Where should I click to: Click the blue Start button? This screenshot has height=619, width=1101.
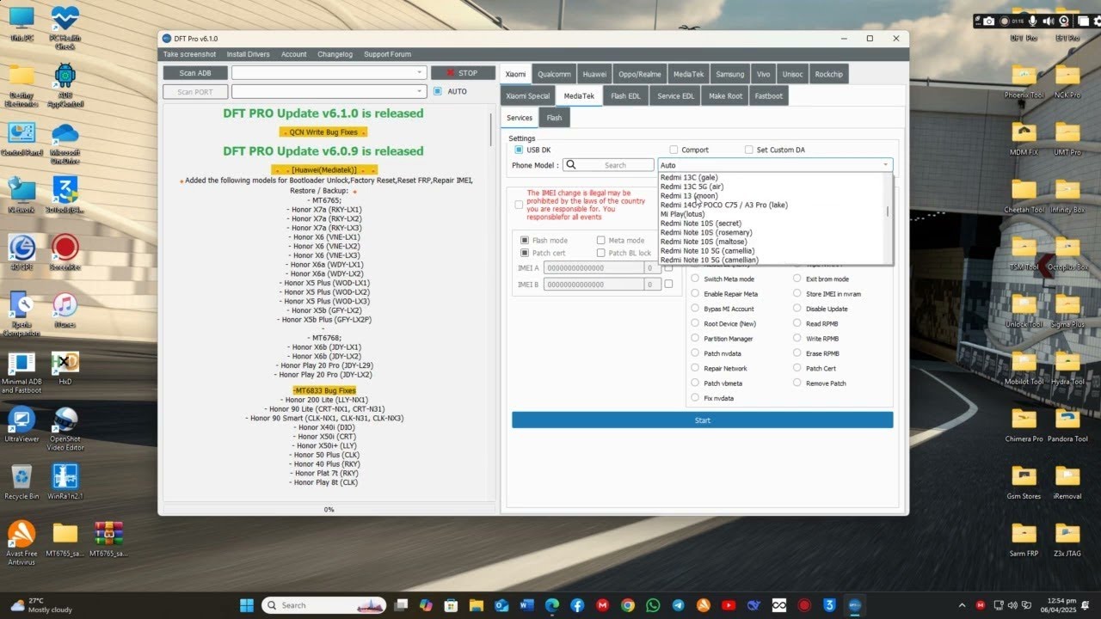pos(702,420)
